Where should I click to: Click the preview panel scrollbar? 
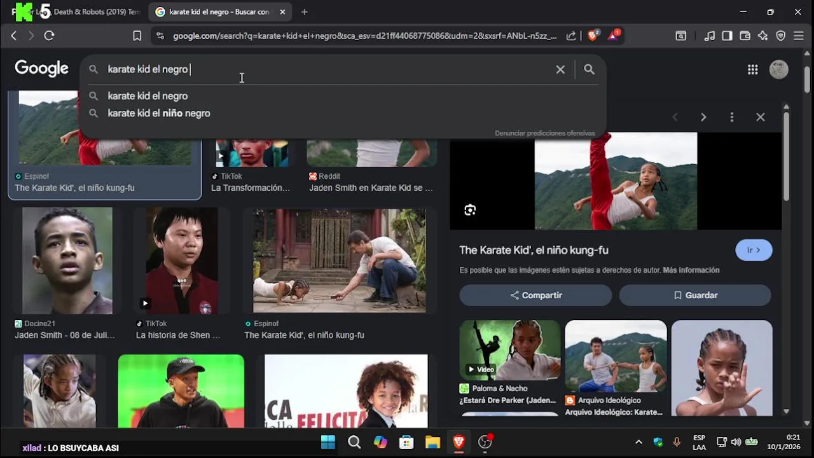coord(786,156)
